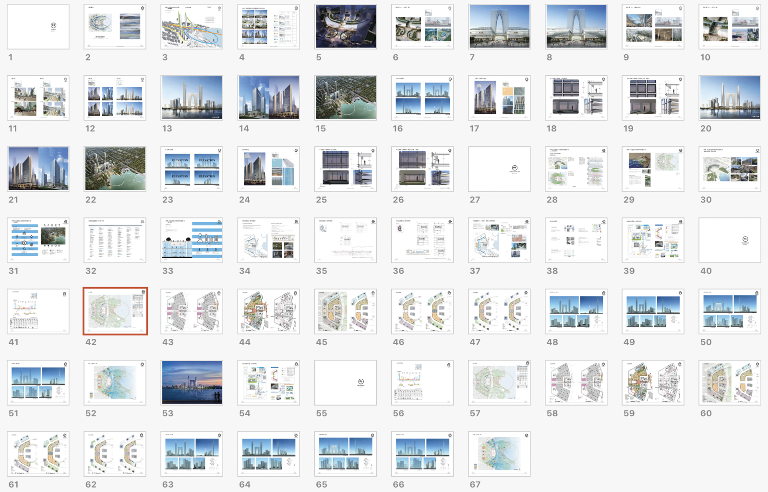Viewport: 768px width, 492px height.
Task: Select blank section page 27
Action: 499,169
